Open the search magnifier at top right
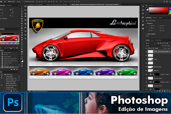The height and width of the screenshot is (114, 171). coord(164,2)
